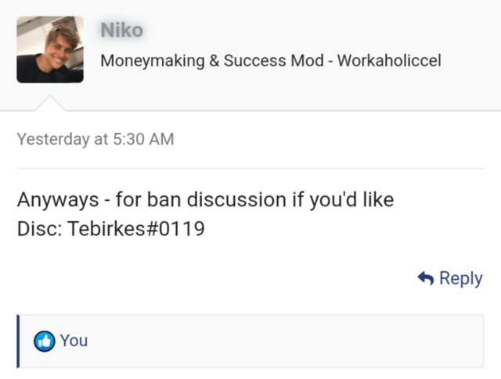
Task: Click the blue thumbs-up like icon
Action: [x=44, y=341]
